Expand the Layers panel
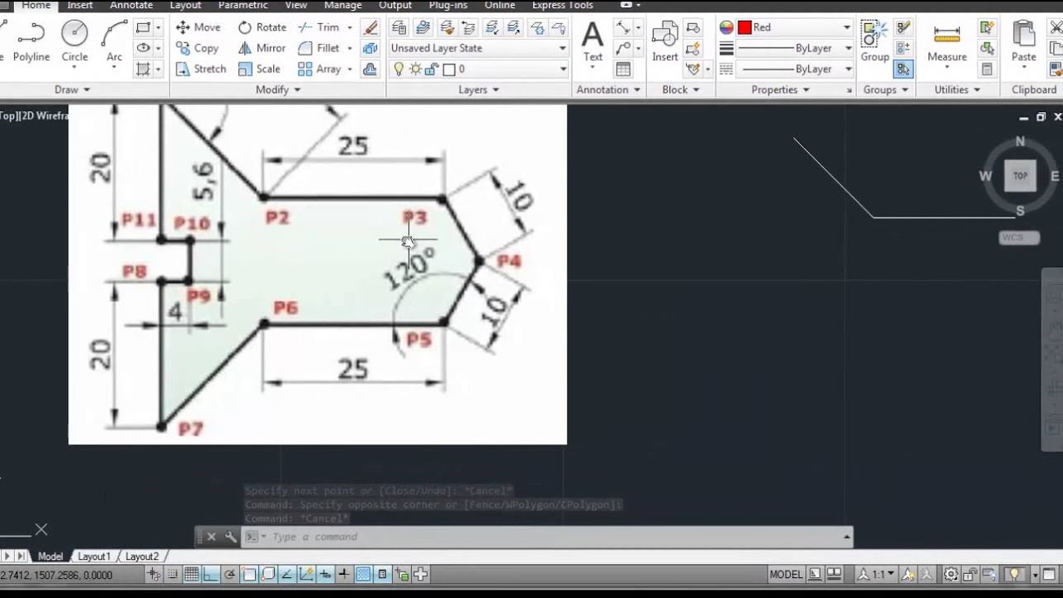1063x598 pixels. point(478,90)
